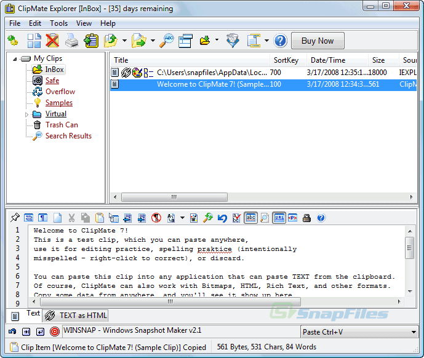Click the folder with green right arrow
Image resolution: width=424 pixels, height=358 pixels.
point(139,41)
